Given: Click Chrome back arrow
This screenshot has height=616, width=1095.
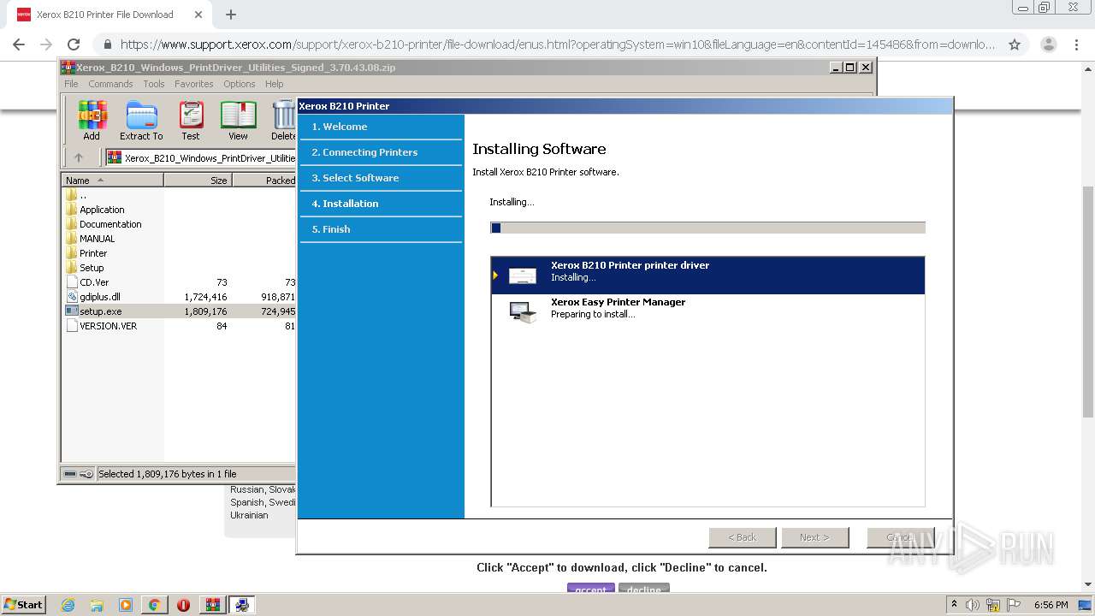Looking at the screenshot, I should [19, 44].
